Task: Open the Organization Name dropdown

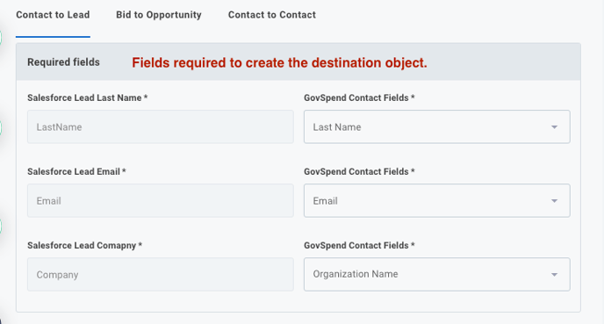Action: pyautogui.click(x=437, y=274)
